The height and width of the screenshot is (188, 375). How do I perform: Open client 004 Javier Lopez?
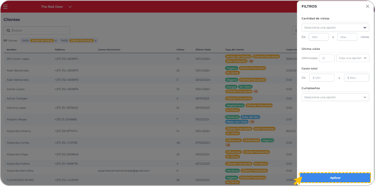(18, 59)
